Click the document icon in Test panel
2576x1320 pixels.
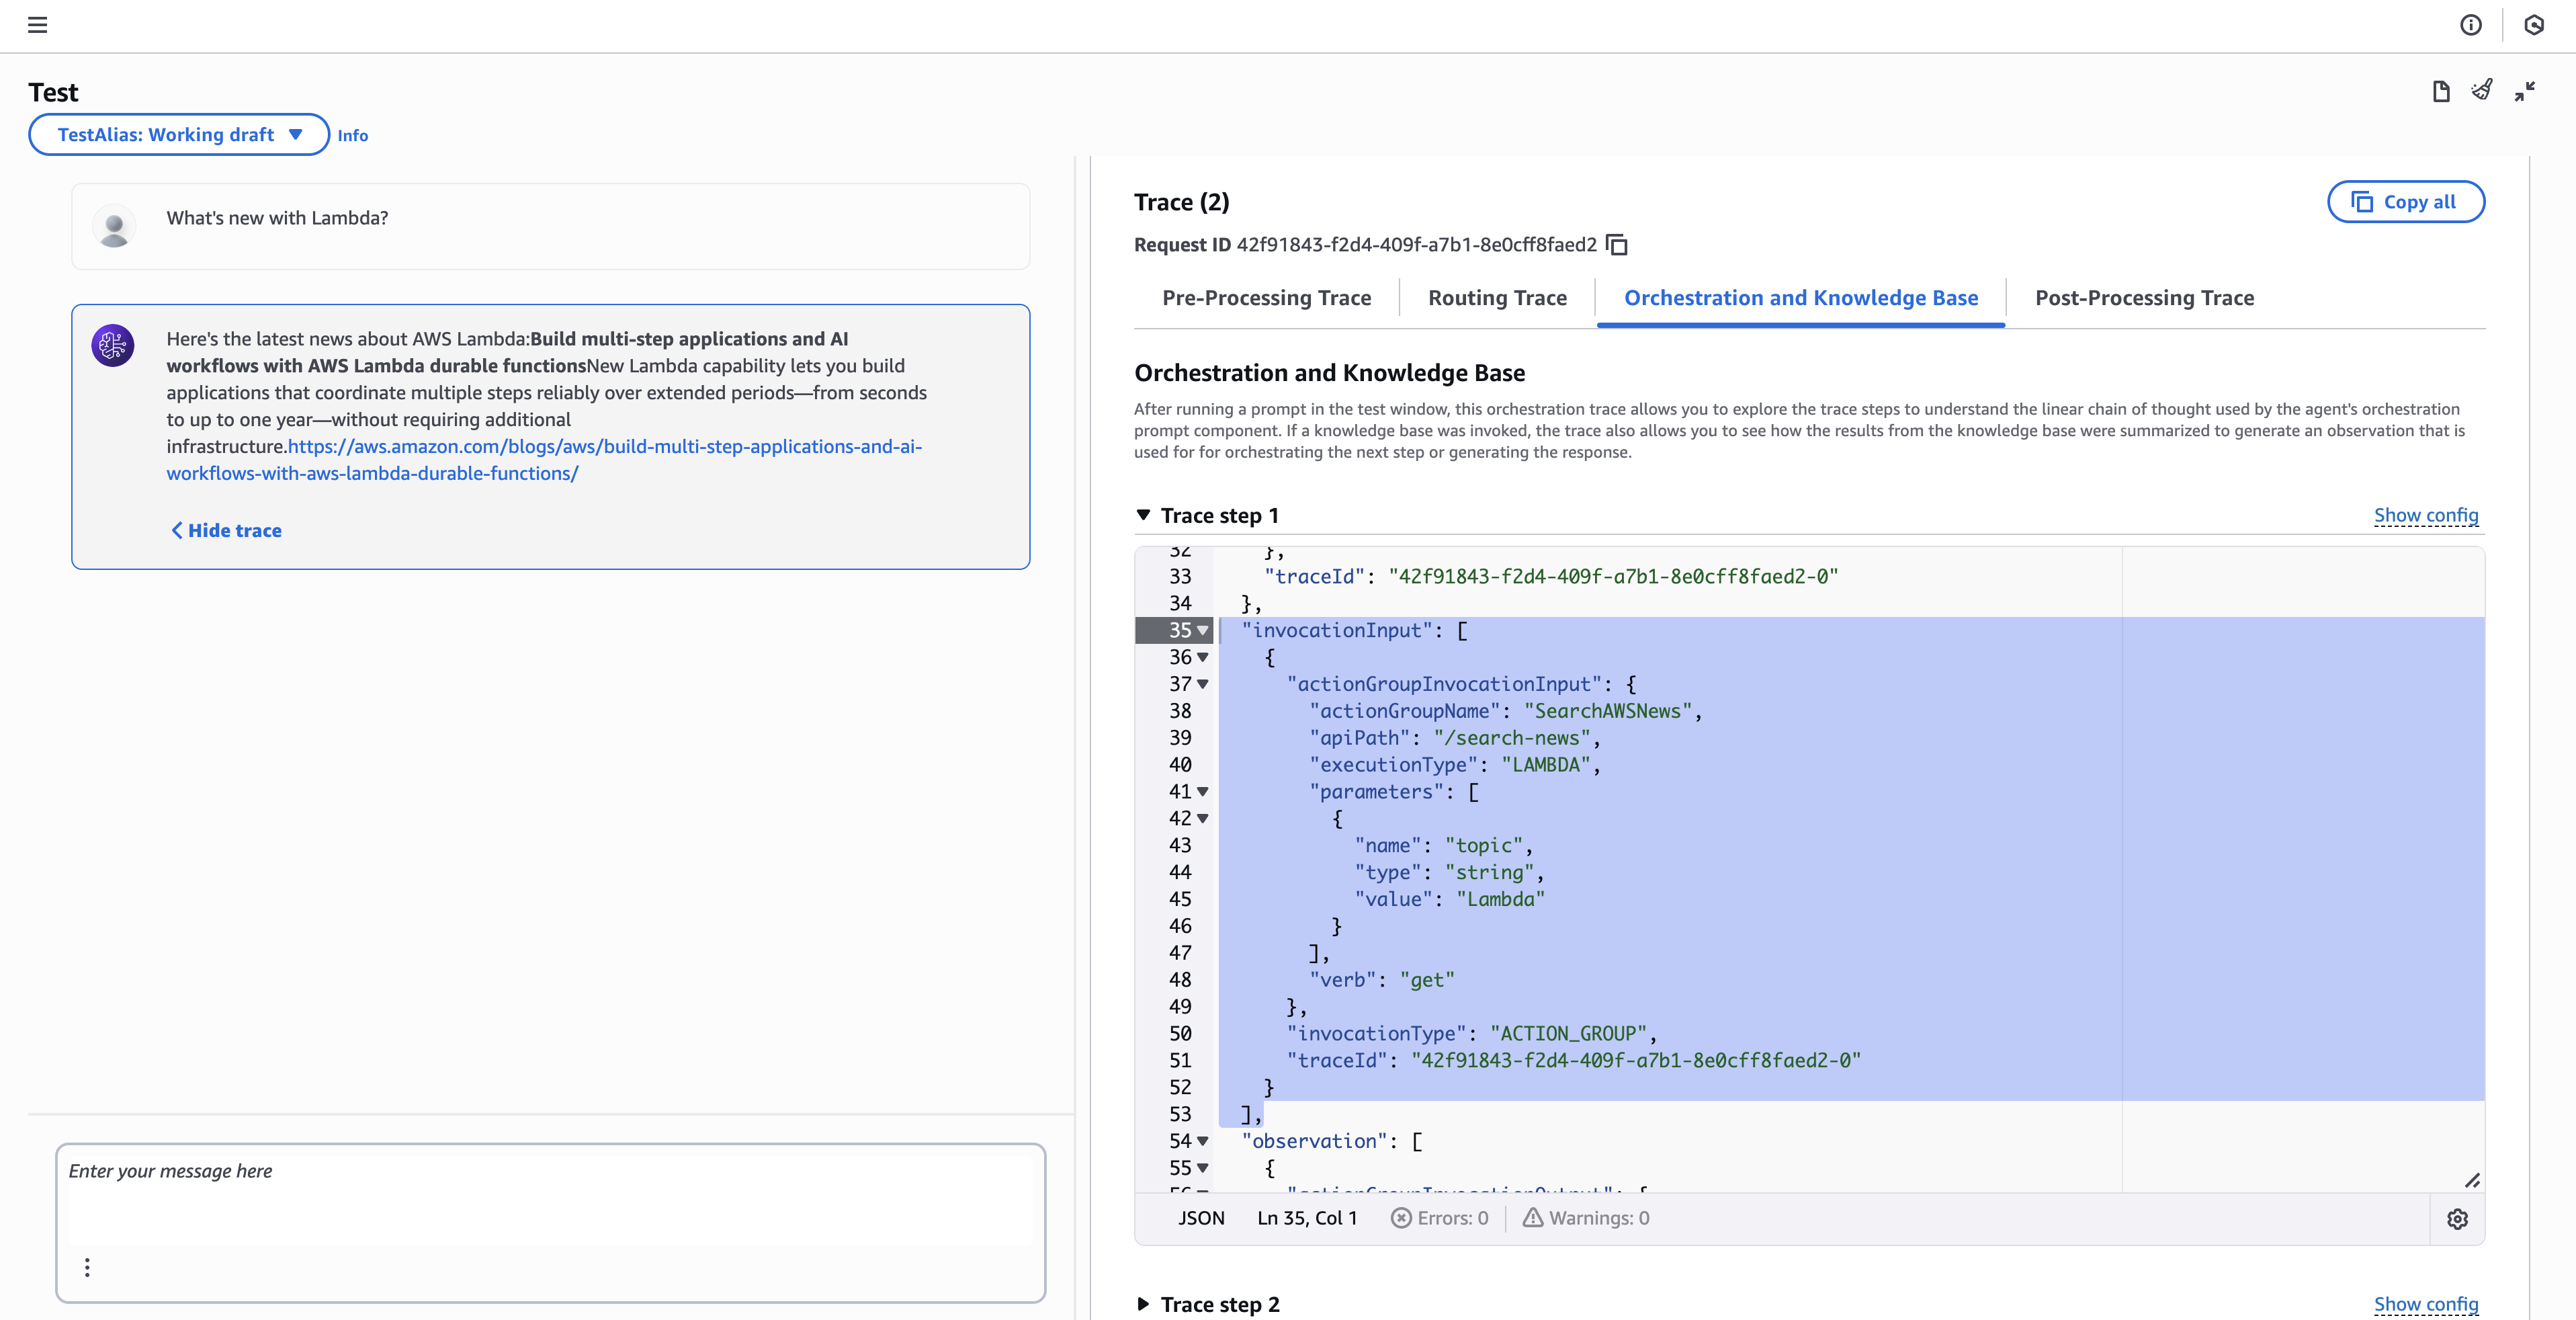click(x=2440, y=92)
